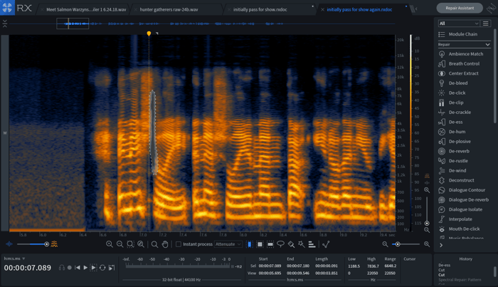Select the Lasso selection tool

(280, 244)
